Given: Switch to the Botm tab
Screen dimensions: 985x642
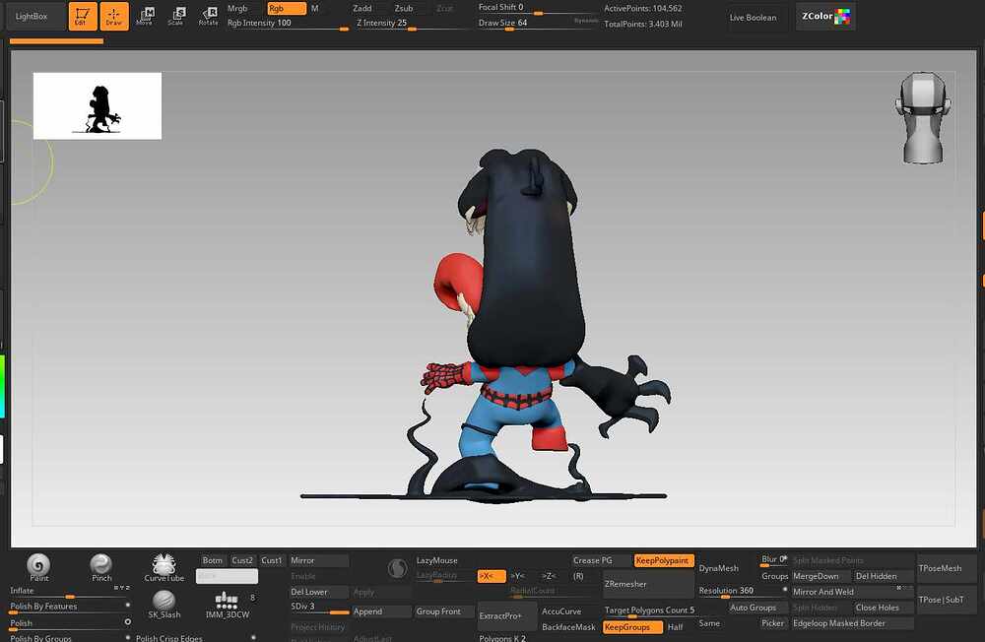Looking at the screenshot, I should tap(213, 560).
